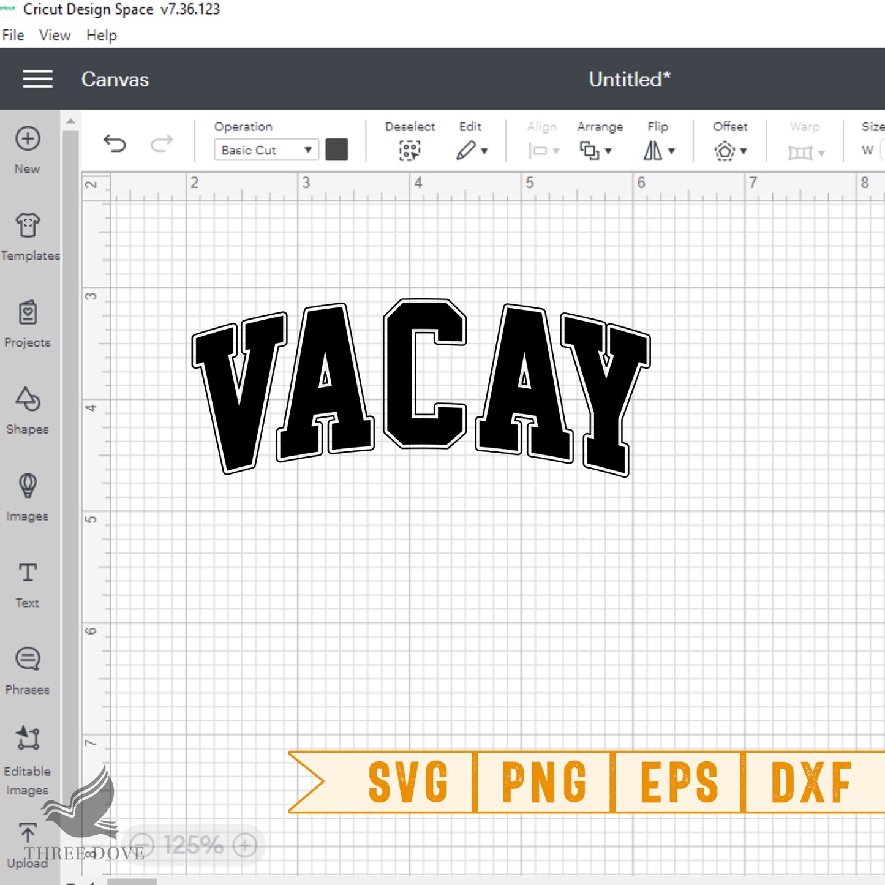Click the Upload arrow icon

click(x=28, y=833)
